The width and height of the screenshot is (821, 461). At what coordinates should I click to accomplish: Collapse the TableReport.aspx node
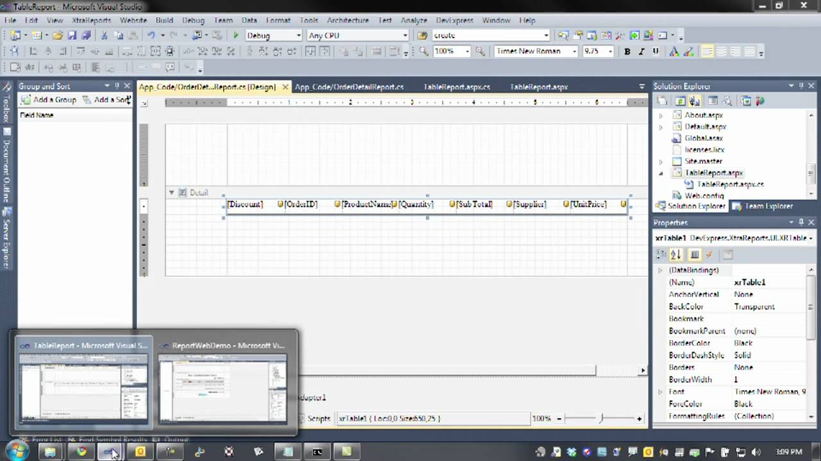click(661, 173)
